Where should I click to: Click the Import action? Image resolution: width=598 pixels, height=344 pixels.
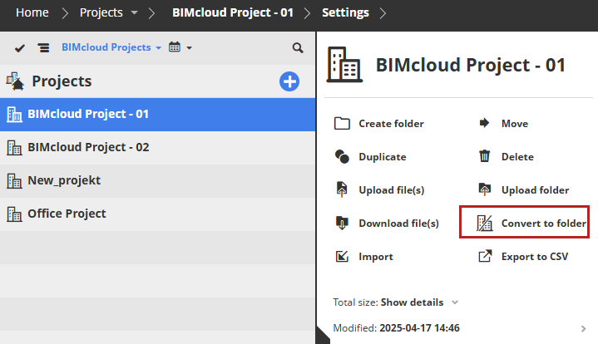tap(375, 257)
